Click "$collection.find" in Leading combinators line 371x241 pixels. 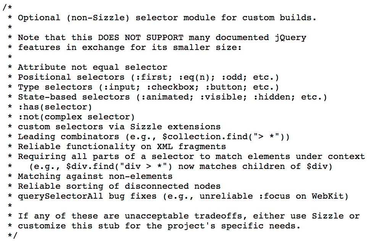coord(205,137)
